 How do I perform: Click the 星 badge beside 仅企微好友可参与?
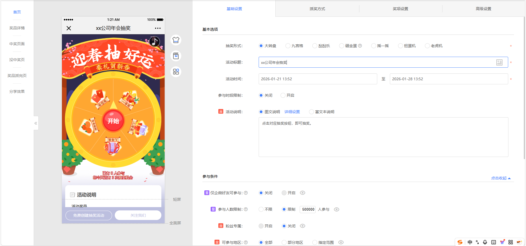207,193
